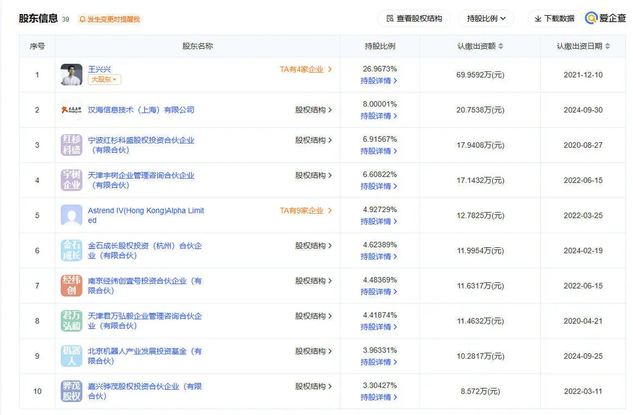
Task: Click the 经纬创 logo tile
Action: pos(71,286)
